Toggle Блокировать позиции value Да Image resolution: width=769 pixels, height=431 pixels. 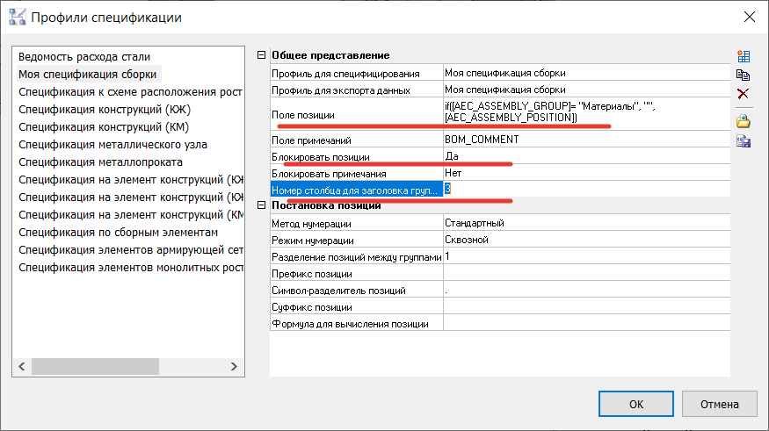(x=585, y=156)
